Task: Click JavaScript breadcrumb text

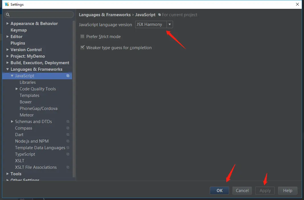Action: click(x=145, y=15)
